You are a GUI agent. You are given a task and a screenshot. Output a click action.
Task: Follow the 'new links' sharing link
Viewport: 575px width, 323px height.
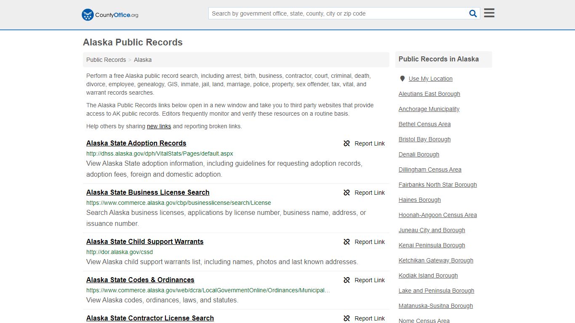(159, 126)
